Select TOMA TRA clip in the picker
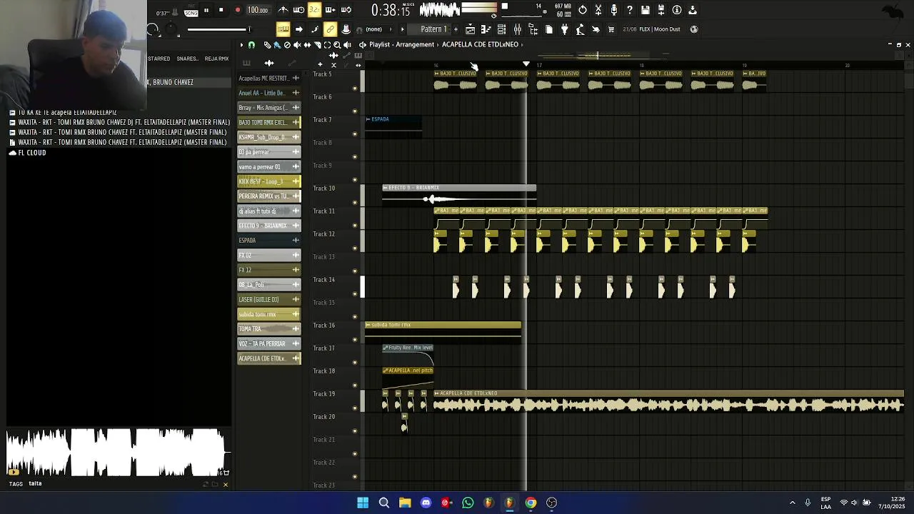 tap(269, 329)
